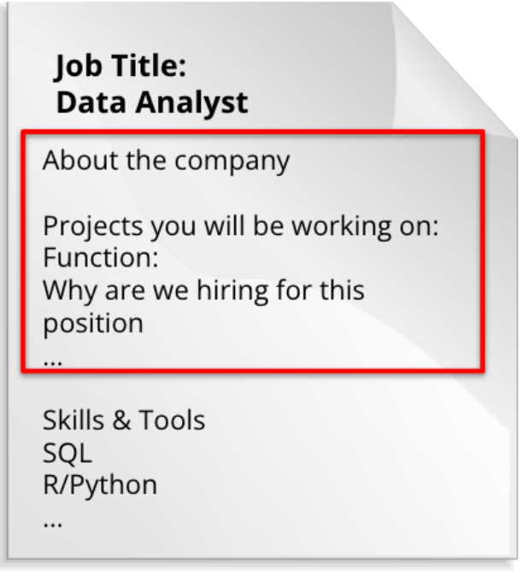Click the top edge of the red highlight rectangle
The height and width of the screenshot is (571, 523).
pos(253,132)
